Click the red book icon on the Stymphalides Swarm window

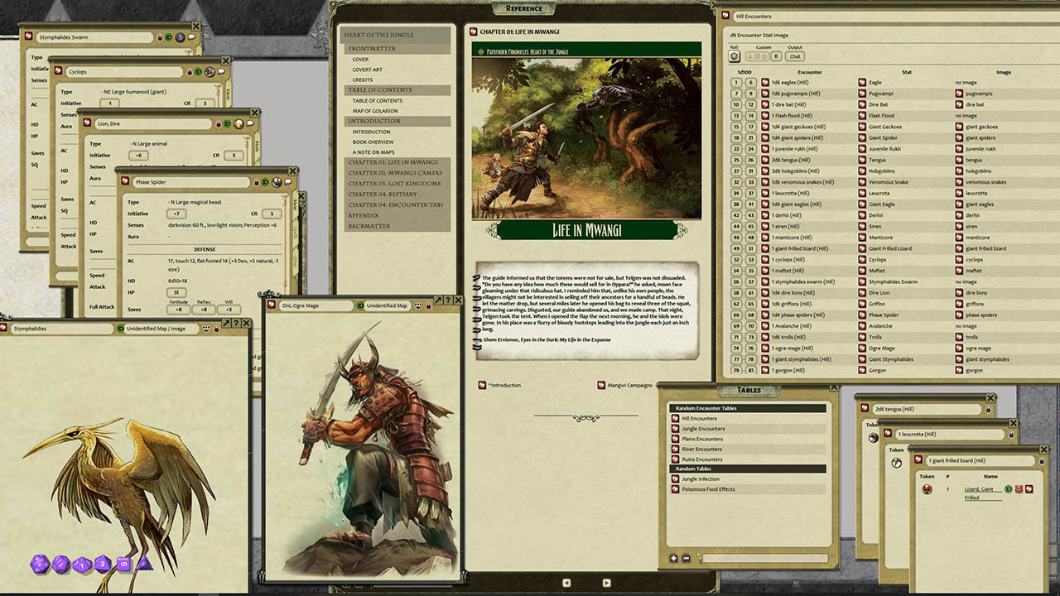click(28, 36)
